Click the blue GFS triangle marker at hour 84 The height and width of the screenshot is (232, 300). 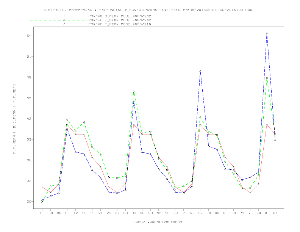point(275,140)
